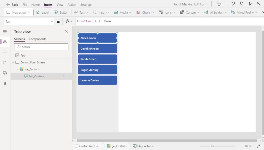Click the Back button to exit the editor
This screenshot has width=264, height=150.
[11, 4]
